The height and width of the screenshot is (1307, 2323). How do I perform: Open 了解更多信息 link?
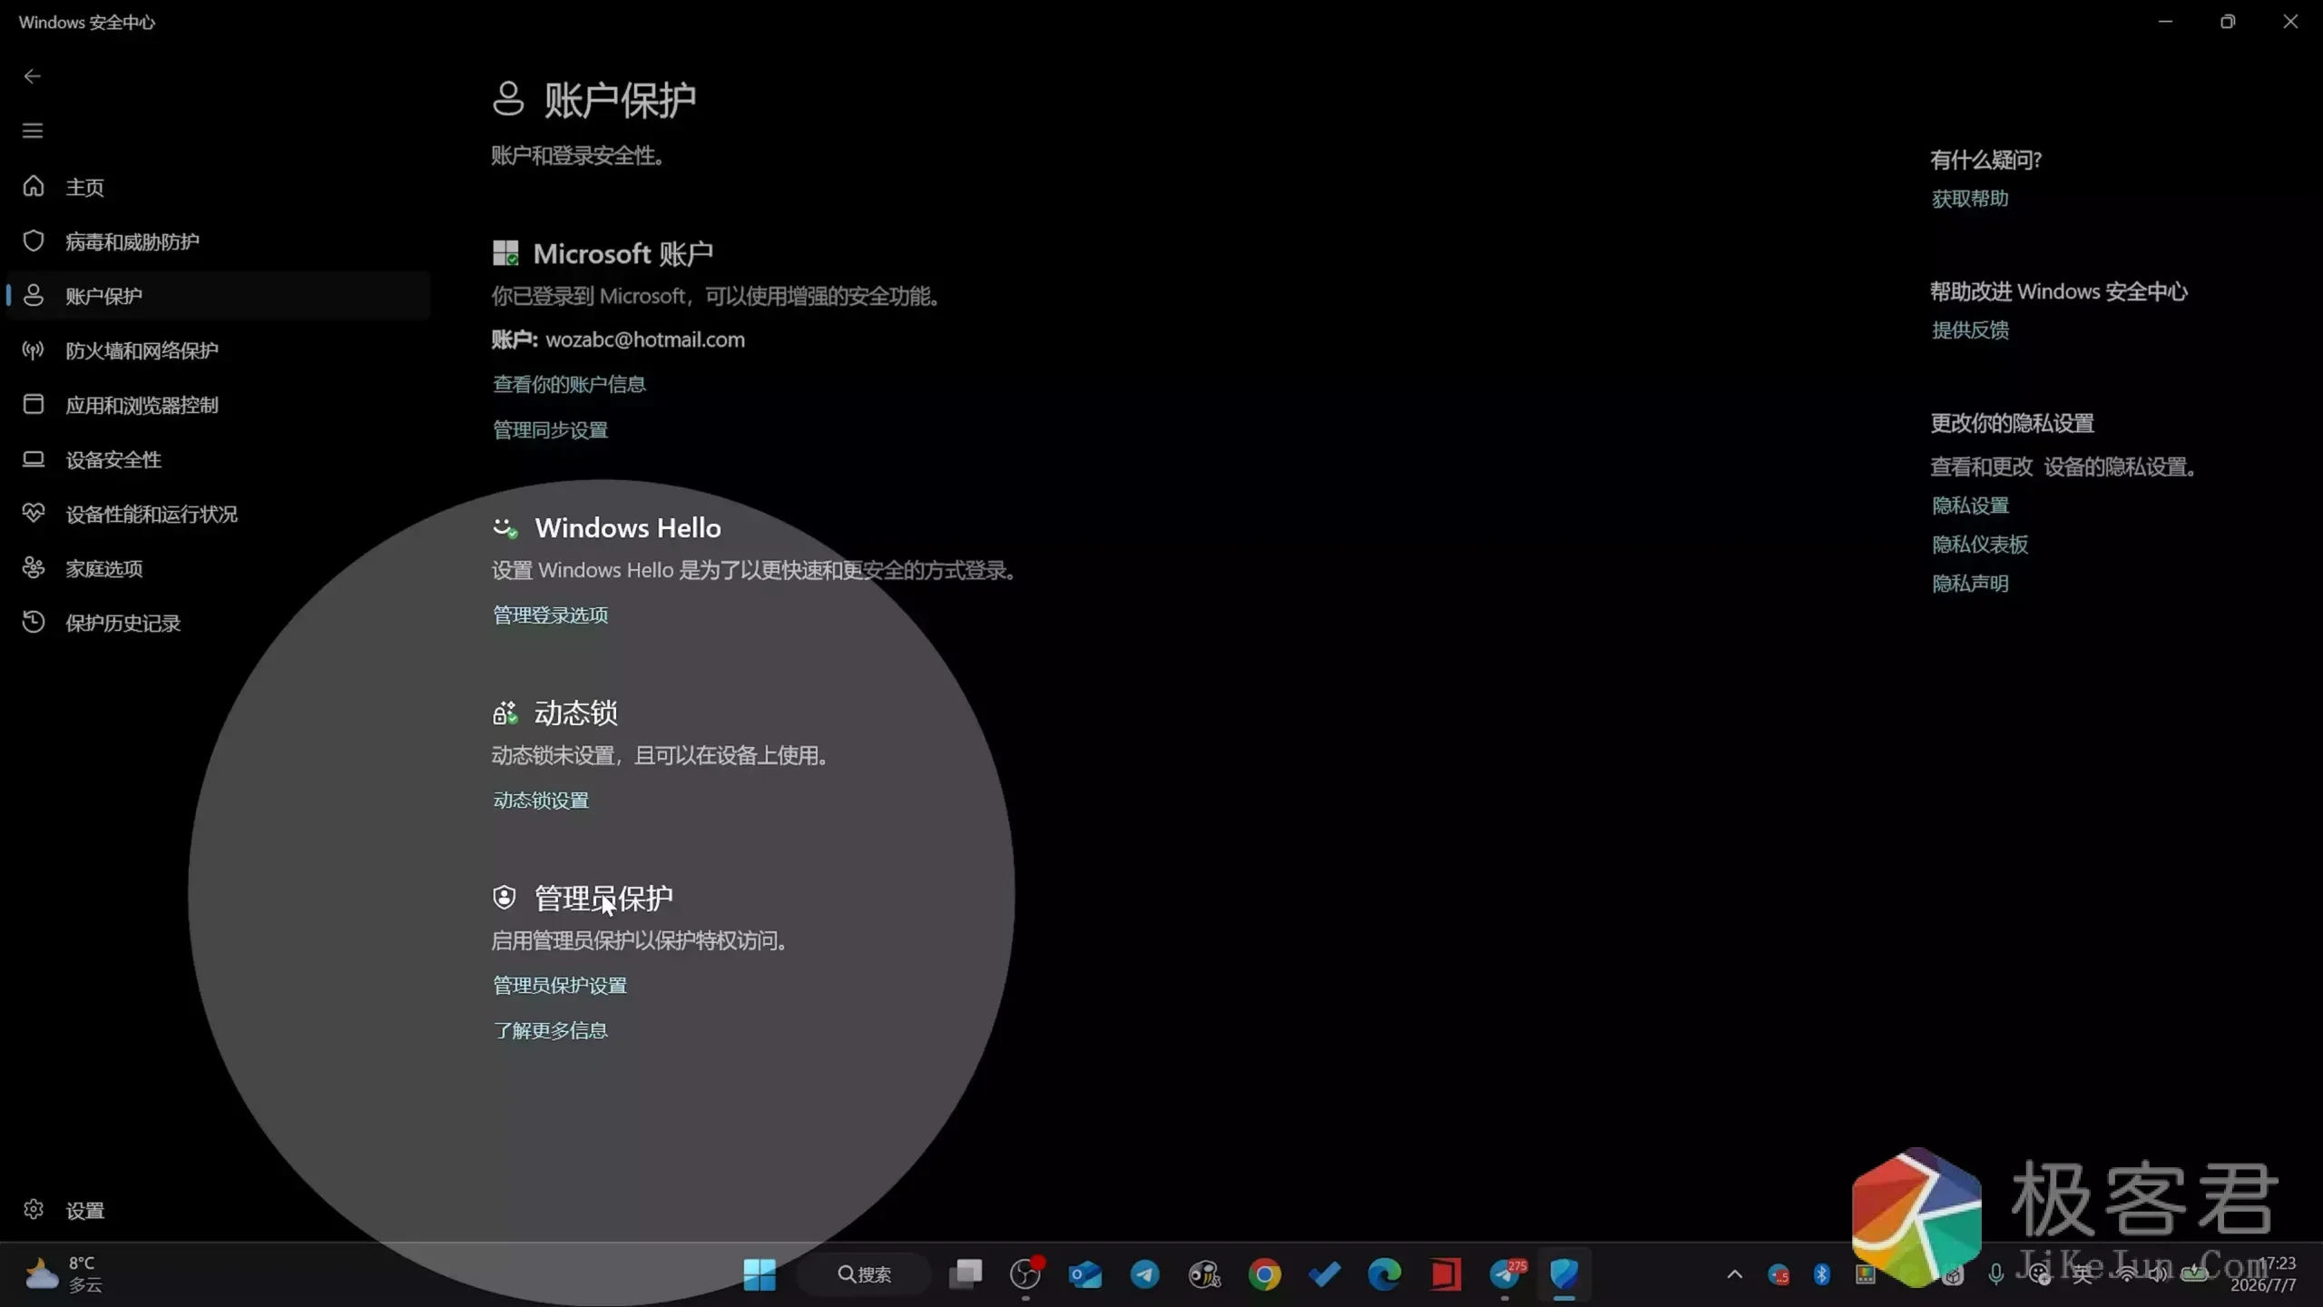pyautogui.click(x=550, y=1030)
